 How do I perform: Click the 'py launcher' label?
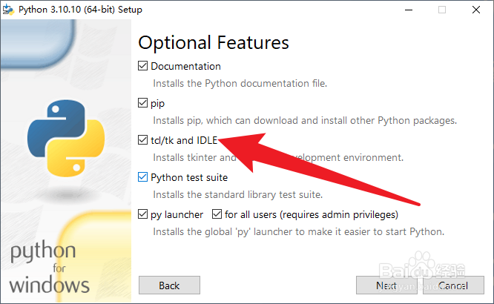(x=177, y=215)
